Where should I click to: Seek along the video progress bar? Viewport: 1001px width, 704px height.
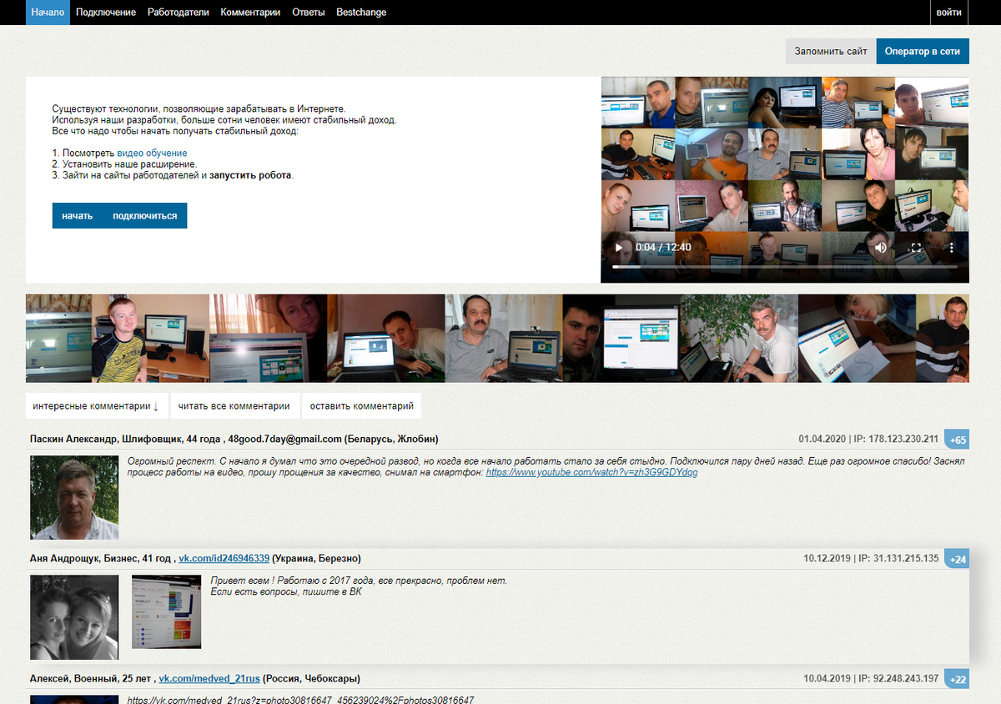coord(784,267)
